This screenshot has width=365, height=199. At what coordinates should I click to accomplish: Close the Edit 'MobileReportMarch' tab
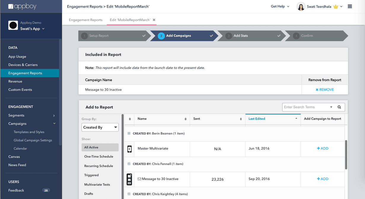[x=154, y=20]
